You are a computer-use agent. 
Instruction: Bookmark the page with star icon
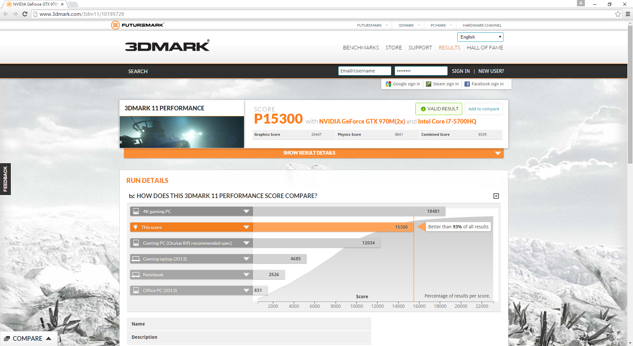618,14
